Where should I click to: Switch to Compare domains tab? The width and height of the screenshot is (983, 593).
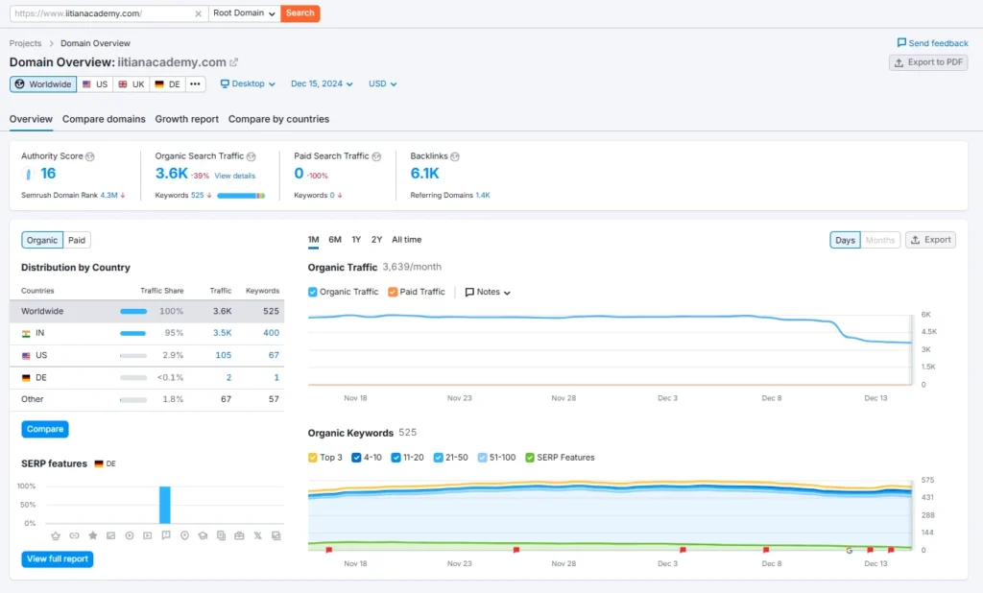104,119
